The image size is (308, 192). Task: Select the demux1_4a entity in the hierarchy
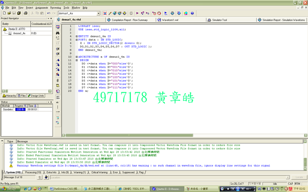(19, 33)
